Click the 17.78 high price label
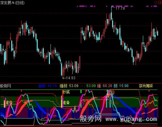This screenshot has height=127, width=162. 120,8
